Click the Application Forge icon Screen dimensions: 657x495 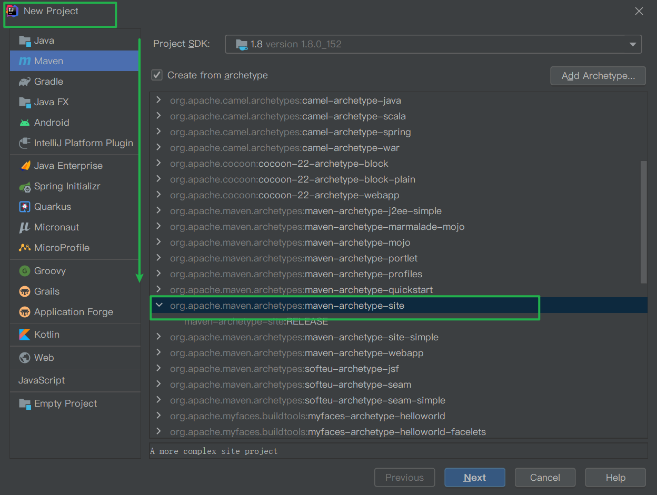click(x=25, y=312)
